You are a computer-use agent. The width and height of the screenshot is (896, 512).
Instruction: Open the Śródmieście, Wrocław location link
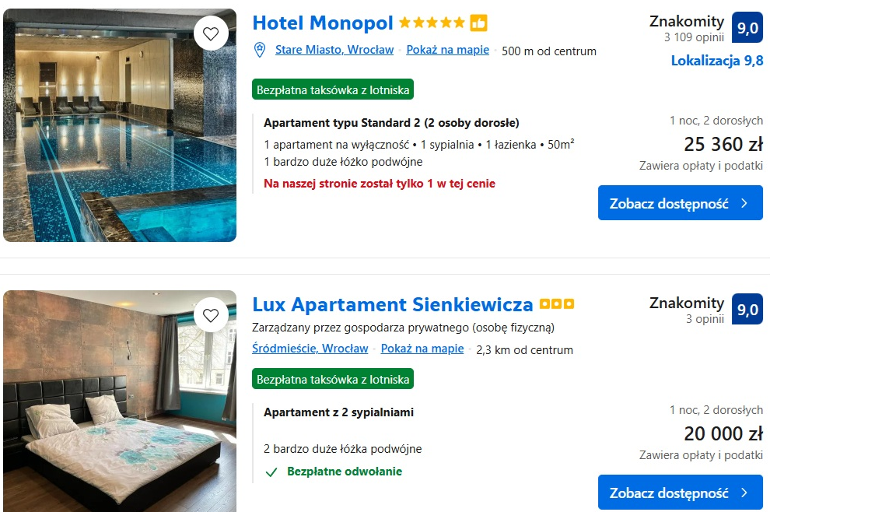point(310,349)
